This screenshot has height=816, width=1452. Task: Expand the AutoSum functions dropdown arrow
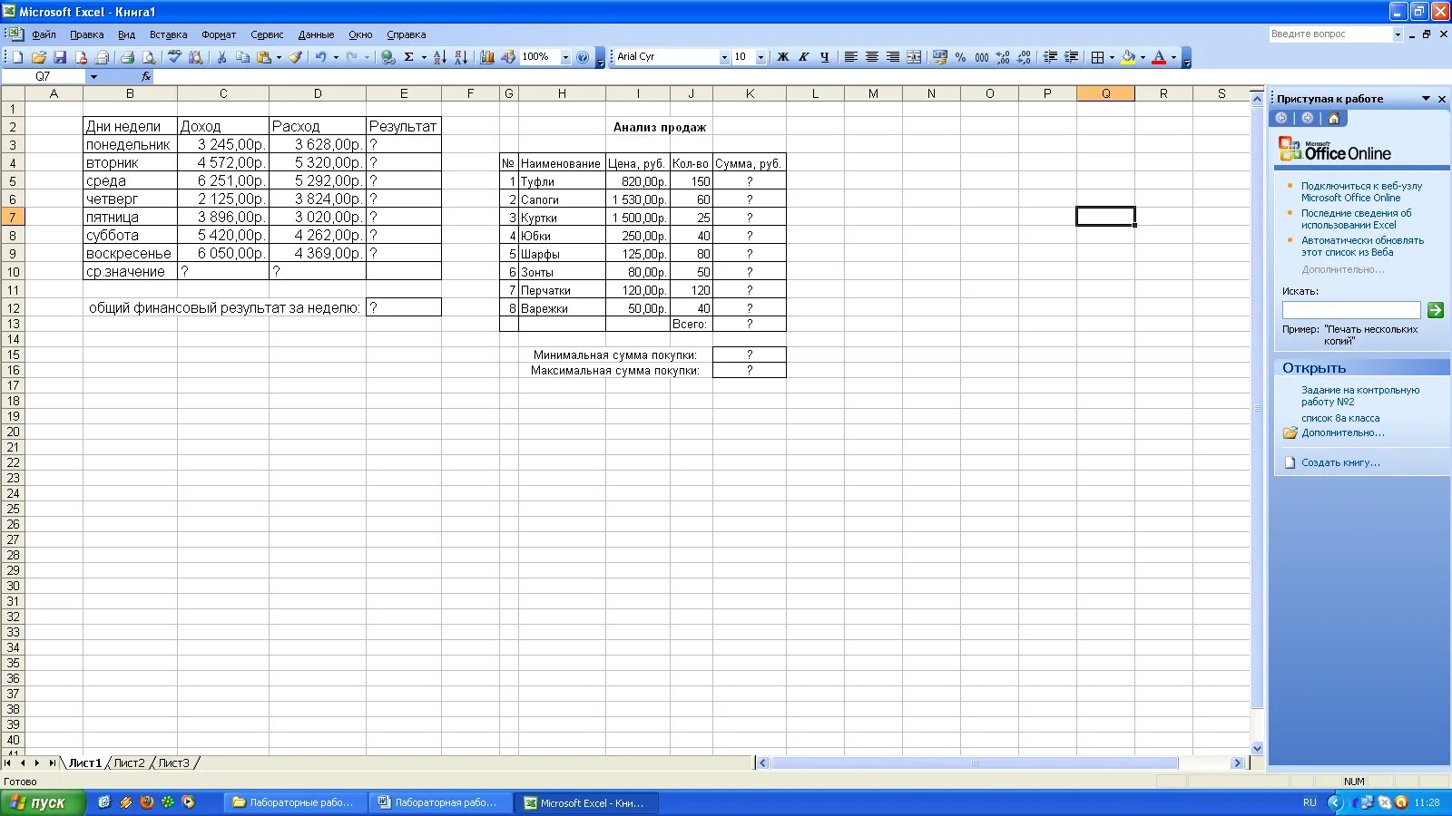(424, 57)
